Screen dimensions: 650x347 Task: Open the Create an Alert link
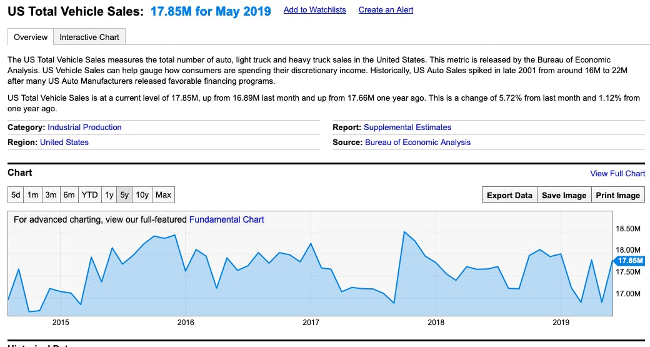coord(386,10)
